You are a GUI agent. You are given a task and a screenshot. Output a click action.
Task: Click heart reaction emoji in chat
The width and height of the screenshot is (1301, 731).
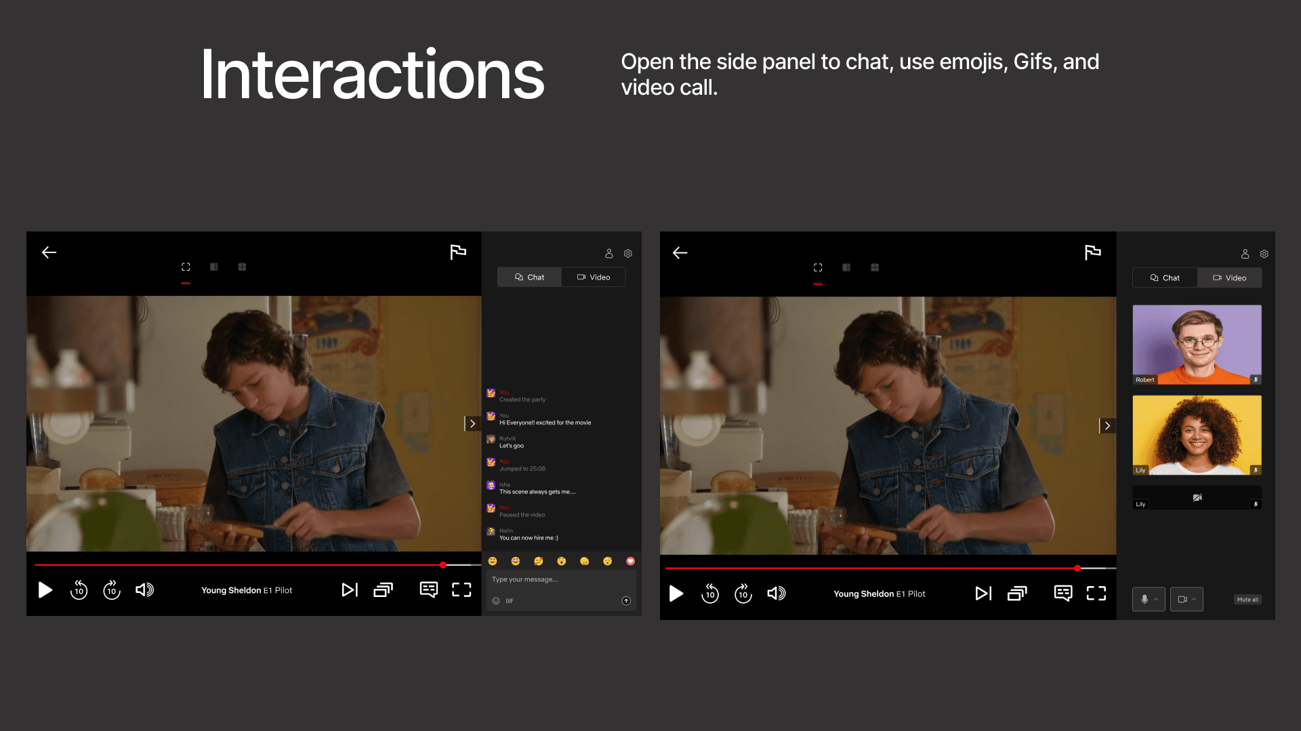pos(630,561)
